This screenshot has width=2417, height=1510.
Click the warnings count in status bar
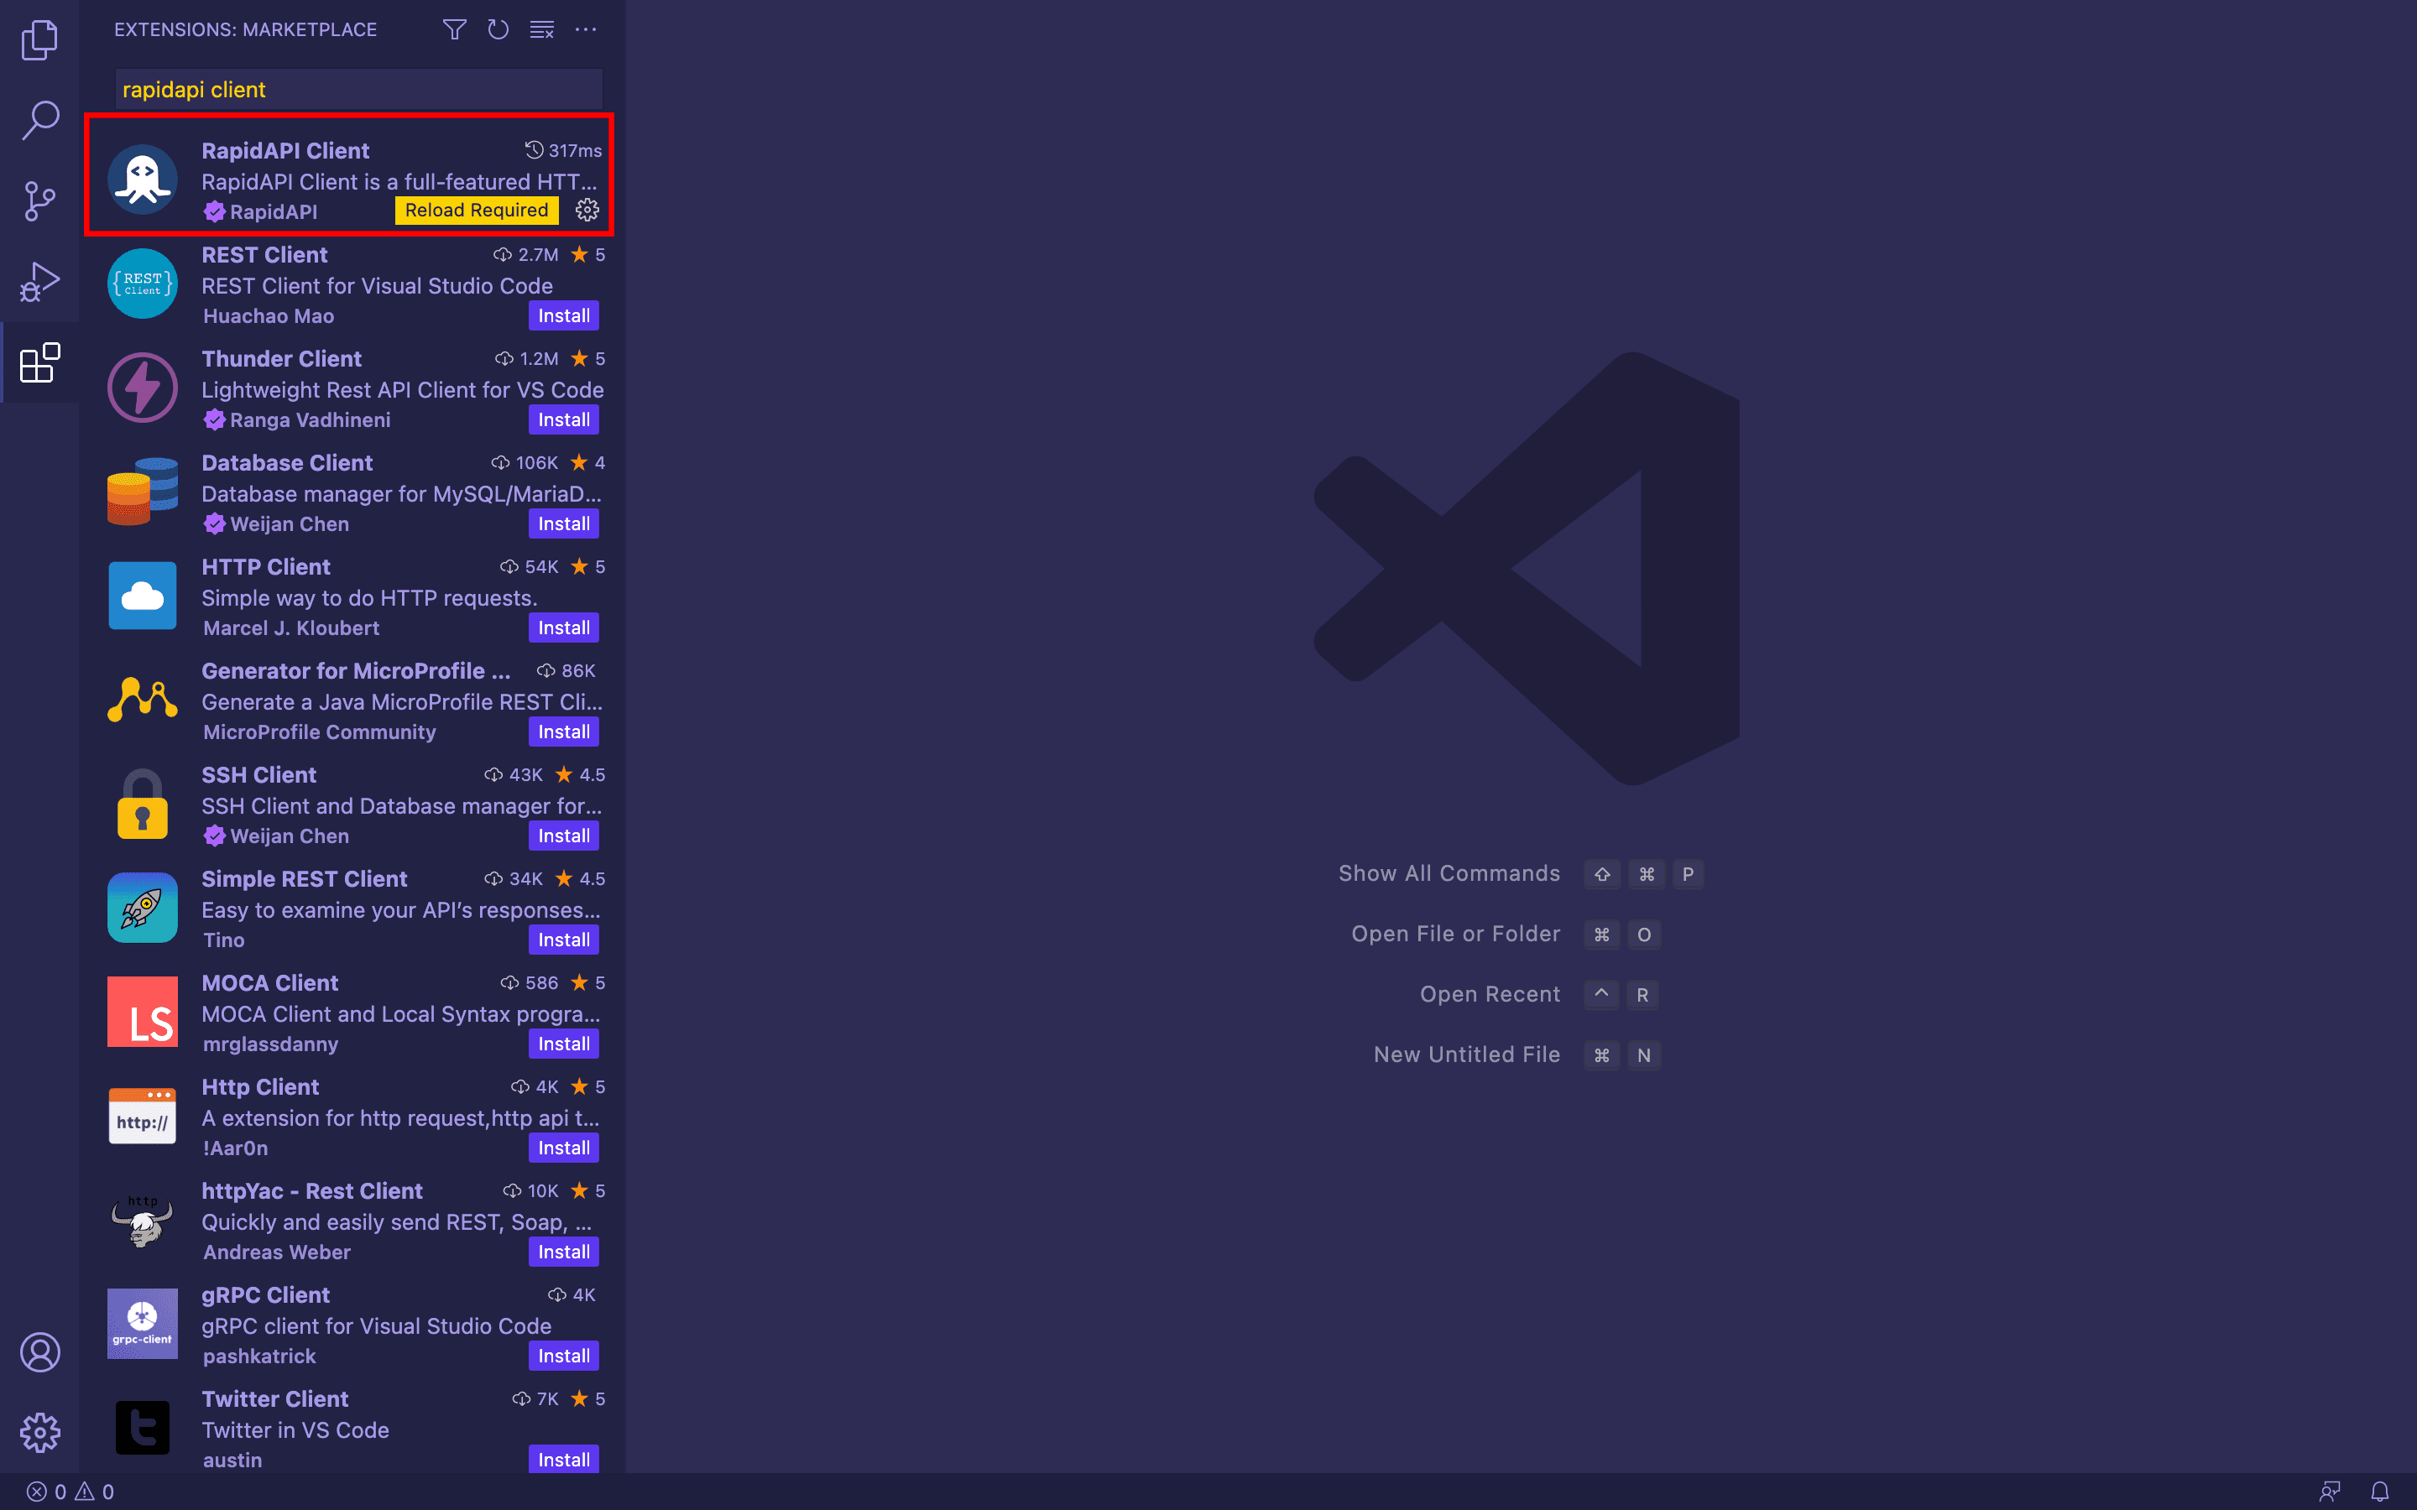(x=95, y=1491)
